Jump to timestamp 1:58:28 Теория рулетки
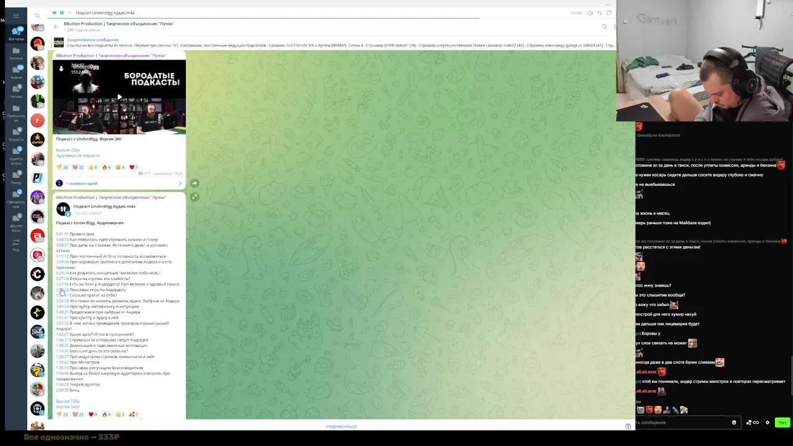Screen dimensions: 793x446 [x=63, y=385]
